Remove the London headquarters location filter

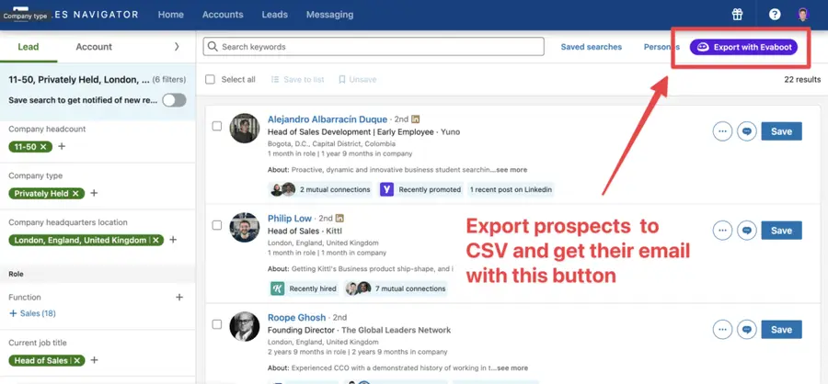pyautogui.click(x=155, y=240)
